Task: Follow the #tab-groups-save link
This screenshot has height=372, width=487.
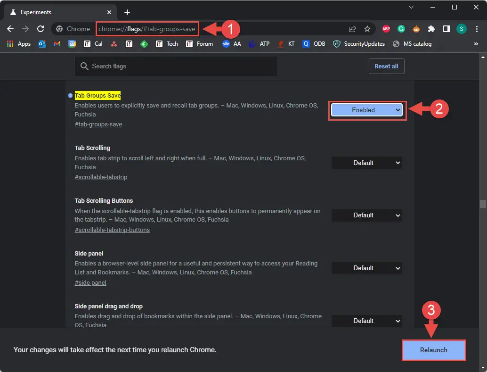Action: tap(98, 124)
